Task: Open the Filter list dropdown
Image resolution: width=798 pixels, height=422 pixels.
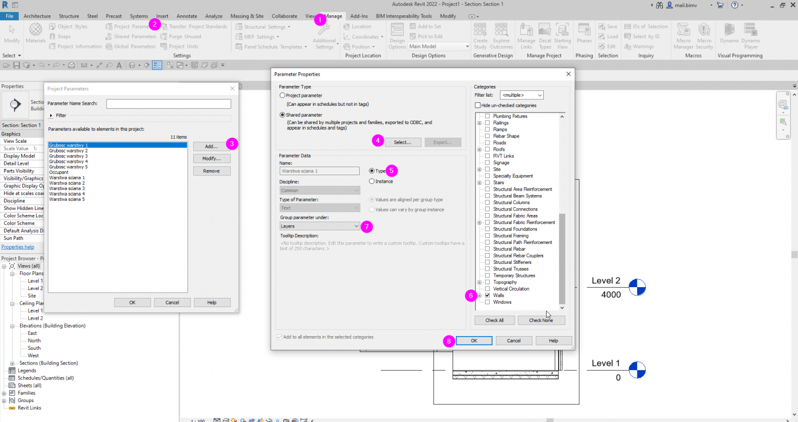Action: (521, 96)
